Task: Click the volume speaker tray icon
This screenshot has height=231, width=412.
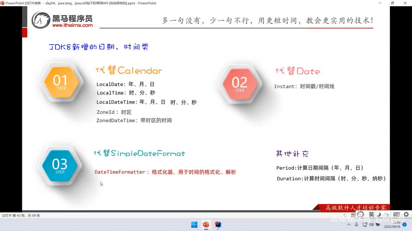Action: tap(371, 225)
